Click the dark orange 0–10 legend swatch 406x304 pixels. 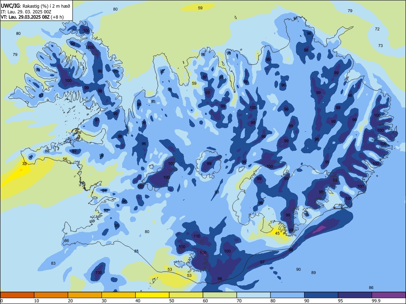click(x=17, y=295)
